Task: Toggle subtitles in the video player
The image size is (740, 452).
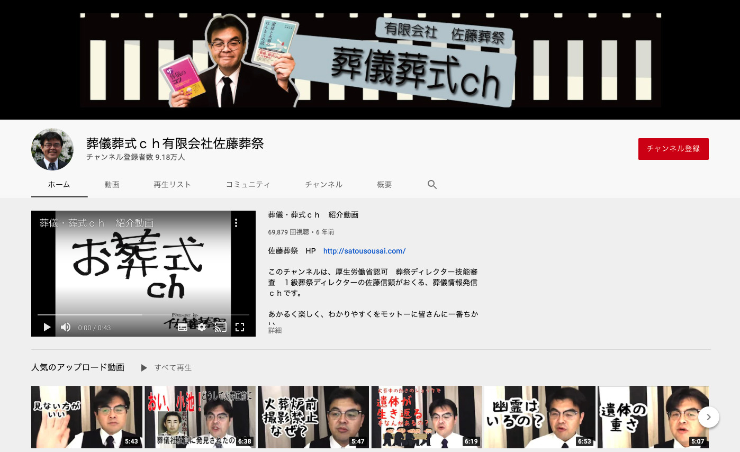Action: click(183, 327)
